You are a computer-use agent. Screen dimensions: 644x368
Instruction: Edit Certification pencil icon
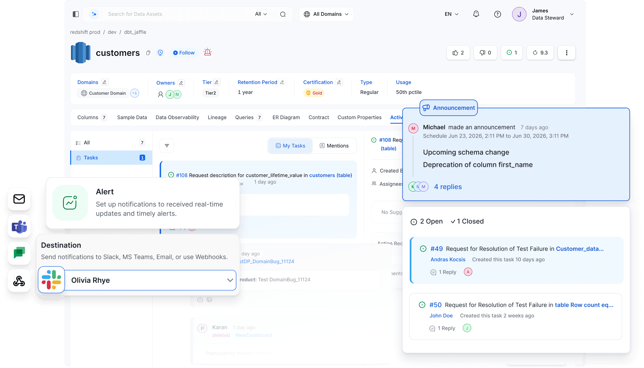point(339,82)
